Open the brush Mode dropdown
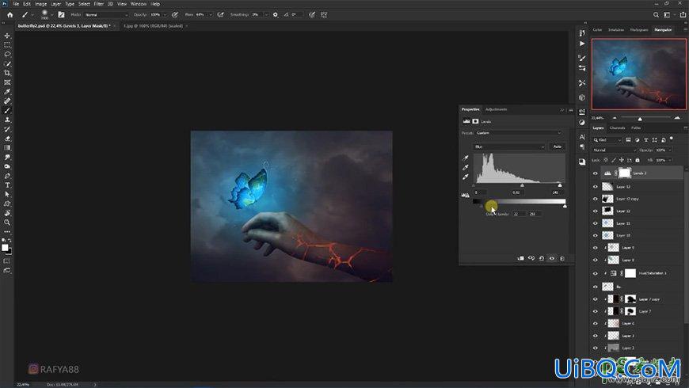The width and height of the screenshot is (689, 388). 106,14
